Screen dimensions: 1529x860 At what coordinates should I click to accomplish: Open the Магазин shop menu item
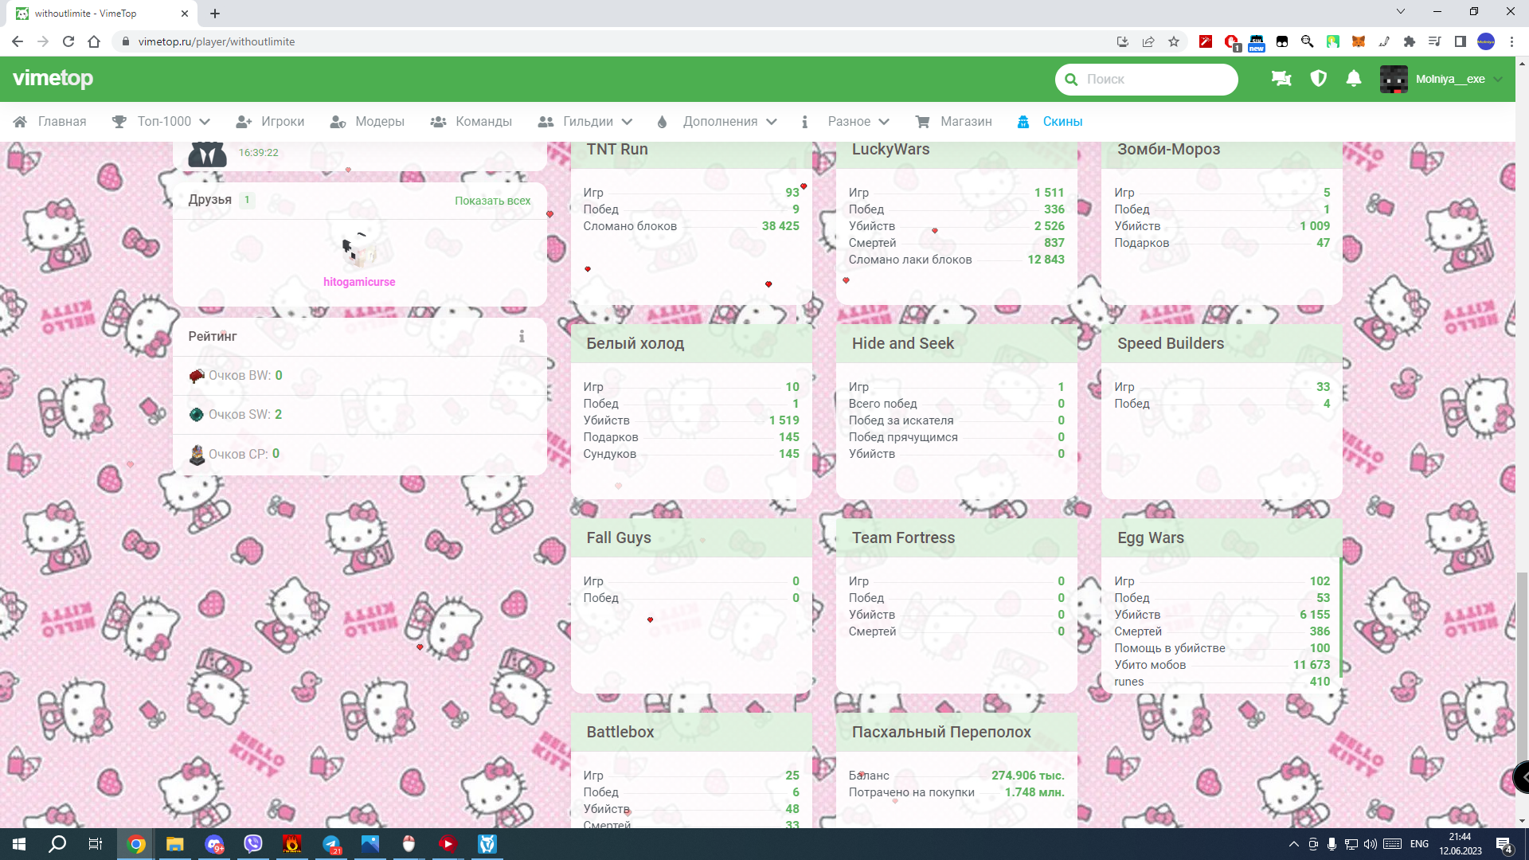[953, 122]
